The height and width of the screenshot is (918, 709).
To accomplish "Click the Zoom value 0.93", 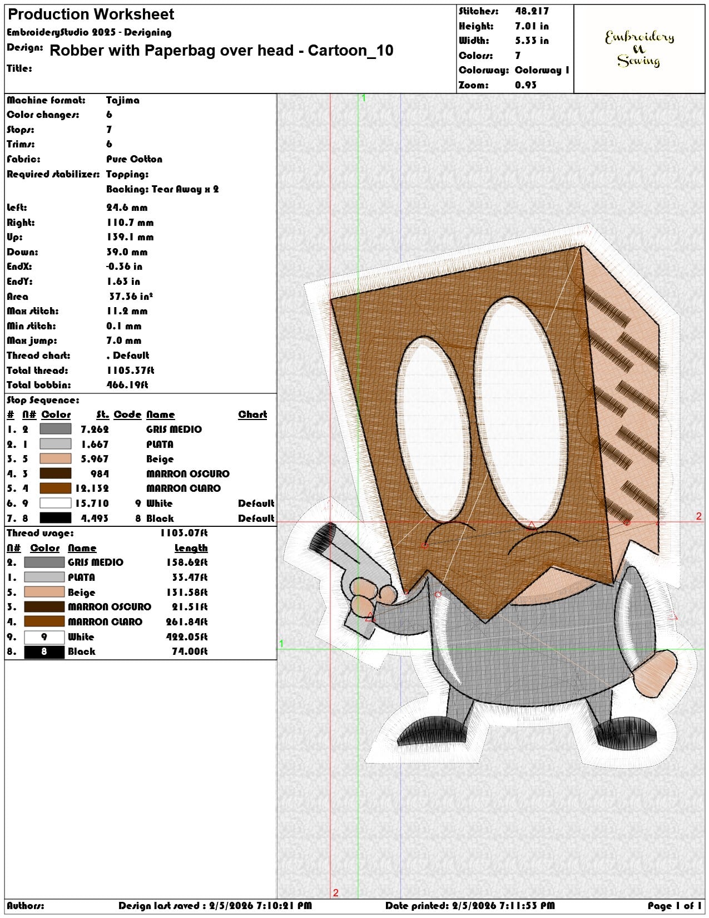I will [x=525, y=85].
